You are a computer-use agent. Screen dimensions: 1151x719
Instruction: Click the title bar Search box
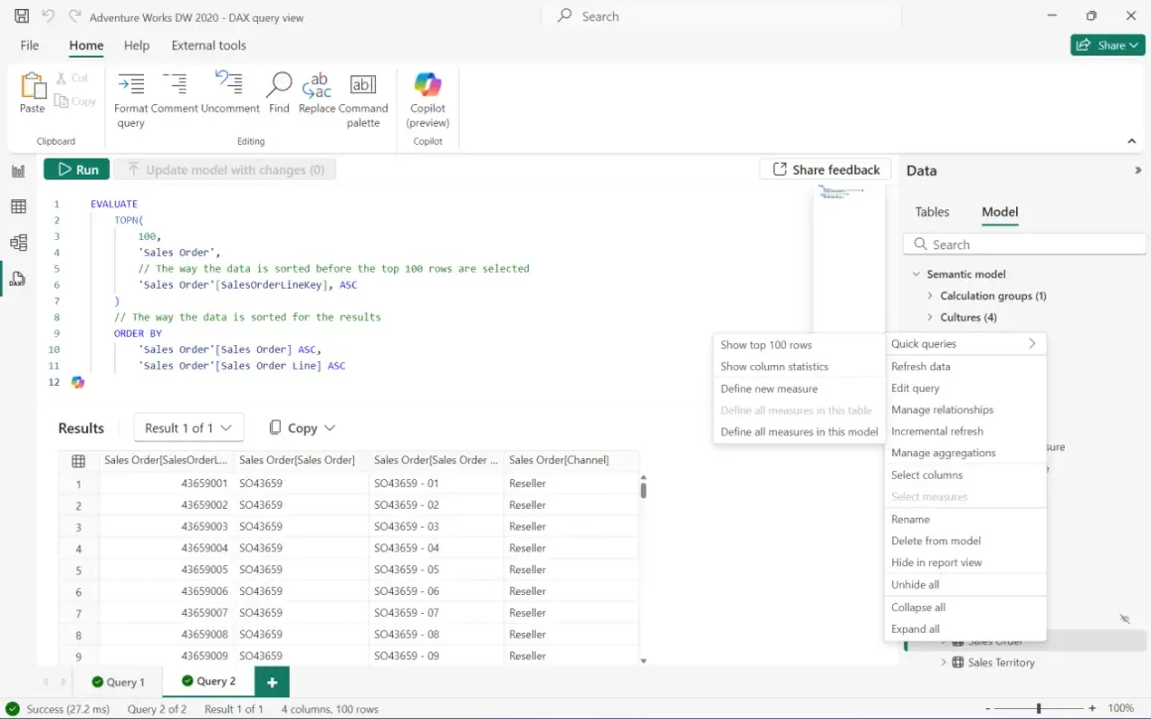pyautogui.click(x=720, y=16)
